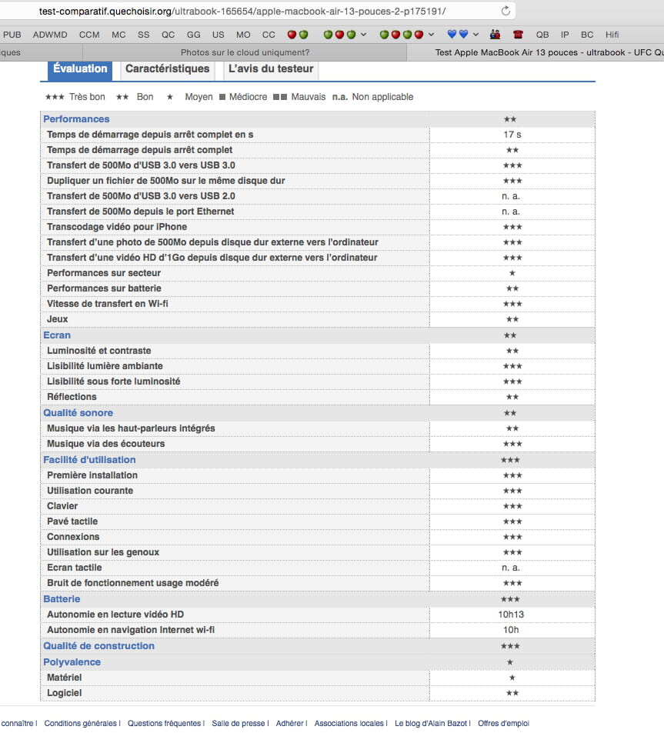
Task: Open the PUB bookmark
Action: (x=12, y=35)
